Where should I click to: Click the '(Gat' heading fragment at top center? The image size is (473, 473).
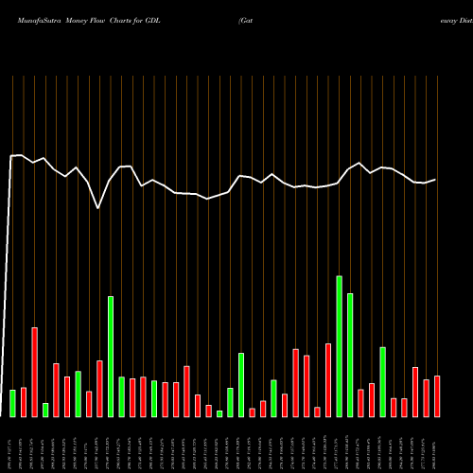pos(246,21)
